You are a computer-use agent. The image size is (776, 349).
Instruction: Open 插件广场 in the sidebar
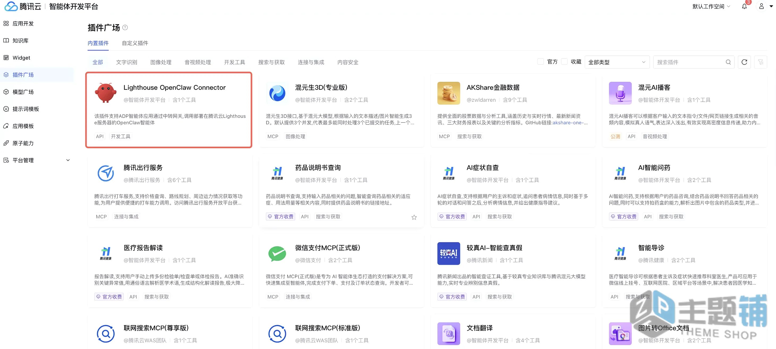pos(37,75)
